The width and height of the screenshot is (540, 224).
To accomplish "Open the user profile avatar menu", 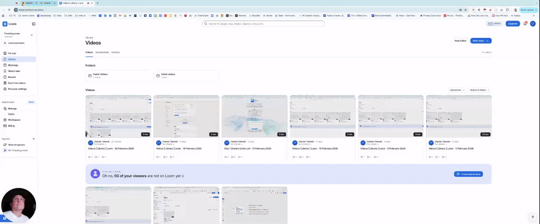I will (533, 24).
